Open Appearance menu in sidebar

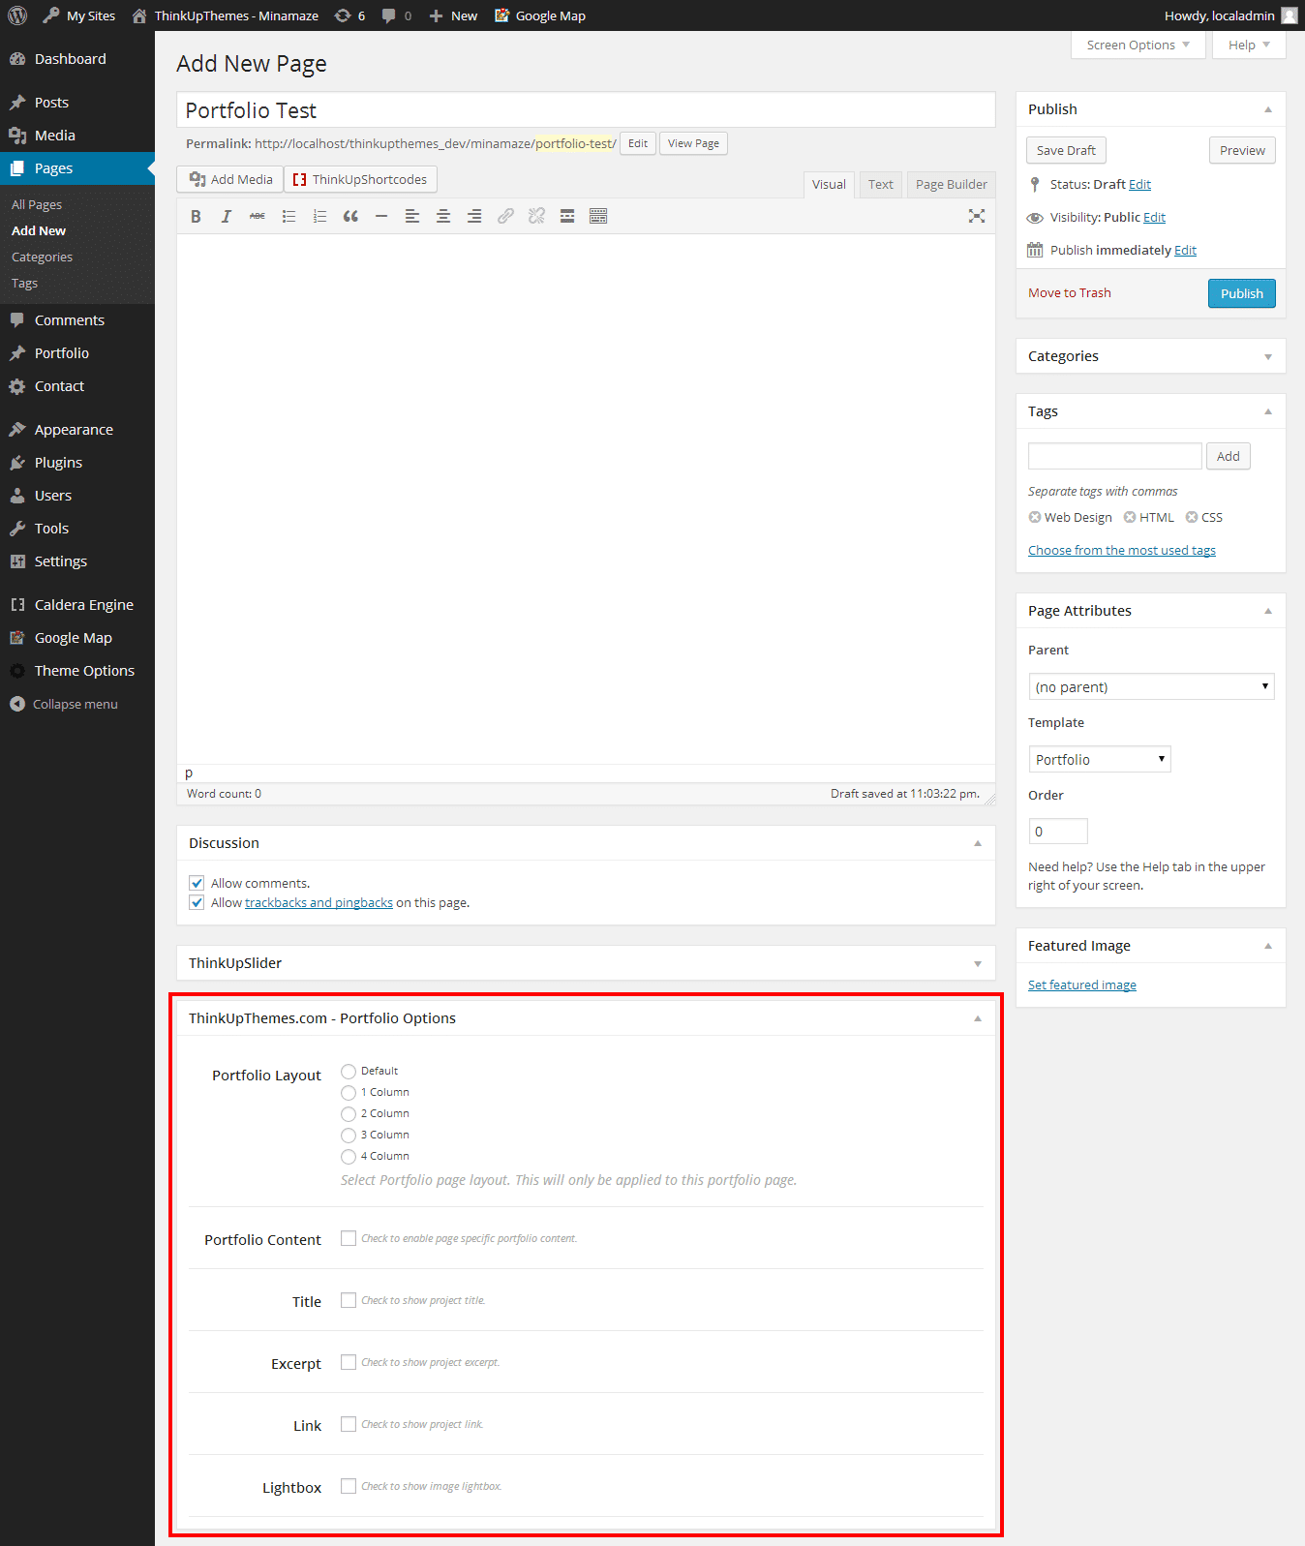77,430
